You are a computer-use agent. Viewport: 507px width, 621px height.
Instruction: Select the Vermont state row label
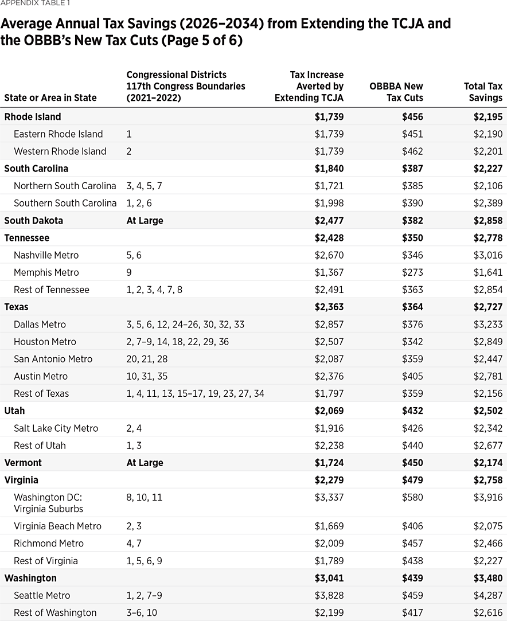pyautogui.click(x=23, y=463)
